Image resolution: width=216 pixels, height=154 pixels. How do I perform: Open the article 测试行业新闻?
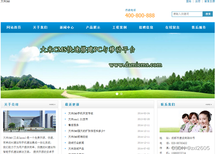point(76,143)
